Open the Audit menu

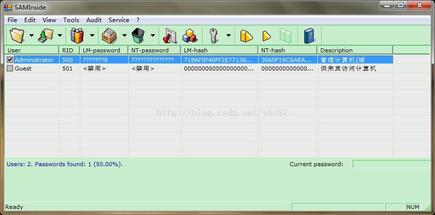pyautogui.click(x=94, y=20)
